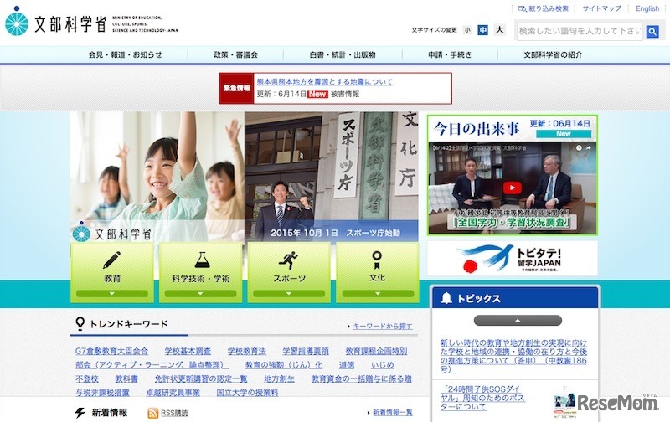The height and width of the screenshot is (422, 670).
Task: Open the 学習指導要領 keyword
Action: (x=306, y=351)
